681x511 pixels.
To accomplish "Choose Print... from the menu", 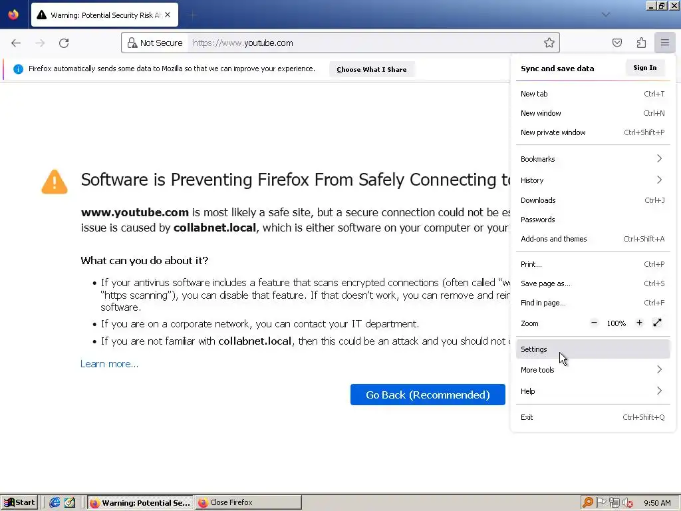I will coord(593,264).
